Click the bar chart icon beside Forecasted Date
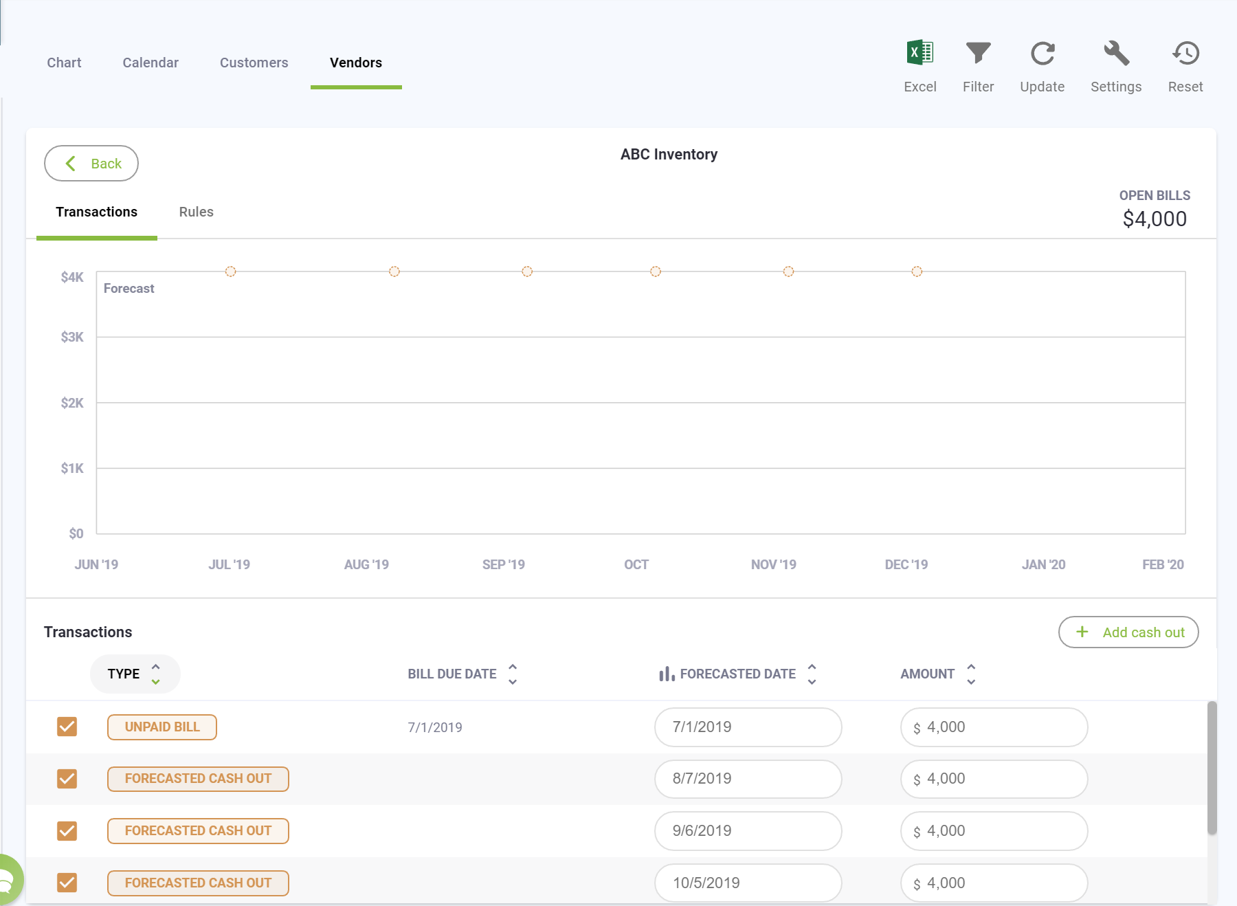This screenshot has height=906, width=1237. [x=667, y=674]
